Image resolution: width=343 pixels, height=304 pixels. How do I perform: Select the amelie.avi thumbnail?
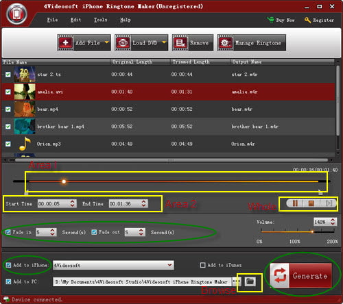coord(25,92)
